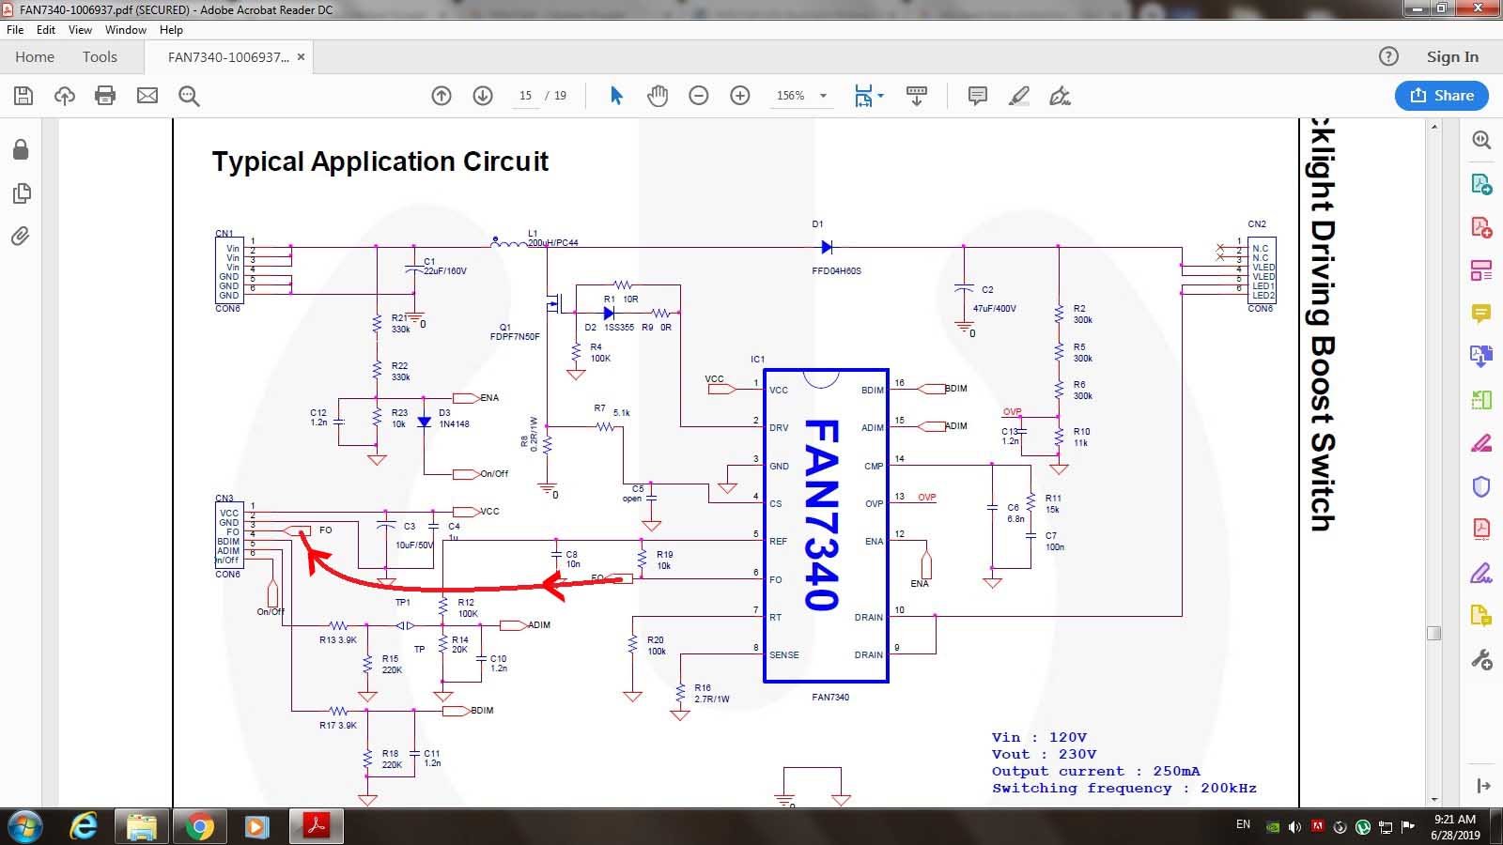Open the File menu
This screenshot has height=845, width=1503.
[15, 30]
